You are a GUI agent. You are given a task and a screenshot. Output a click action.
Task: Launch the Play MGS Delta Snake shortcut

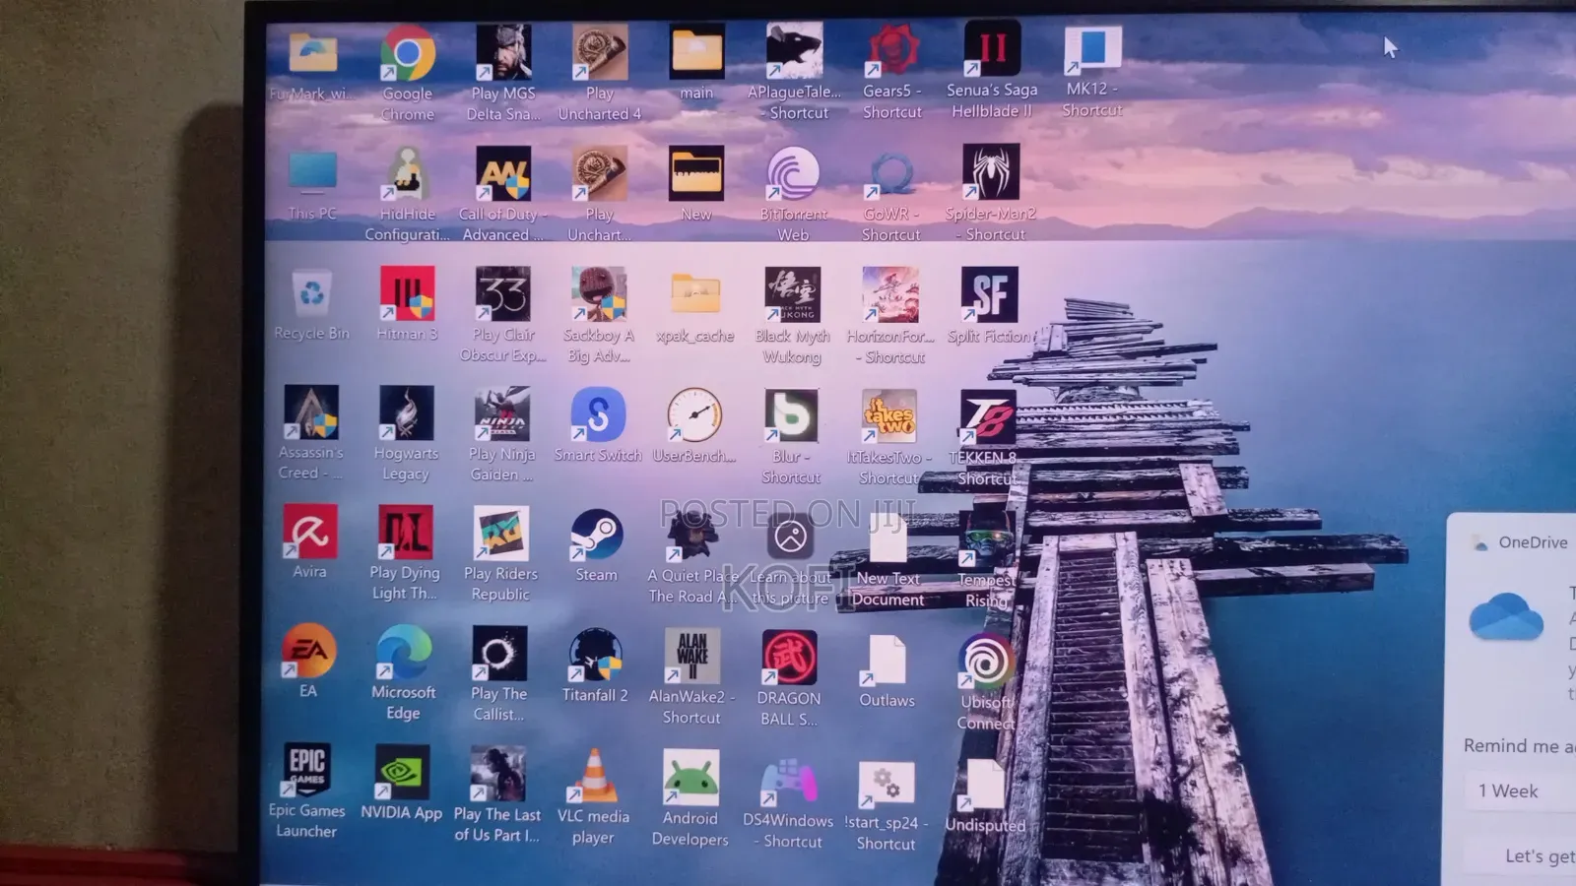coord(503,53)
